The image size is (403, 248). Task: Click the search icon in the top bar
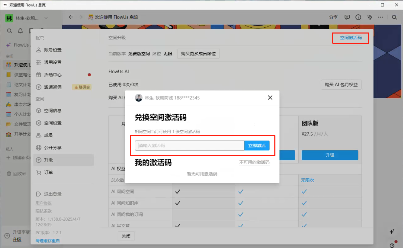click(x=394, y=17)
